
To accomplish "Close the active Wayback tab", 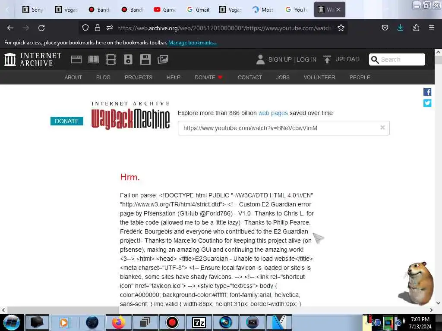I will tap(338, 9).
